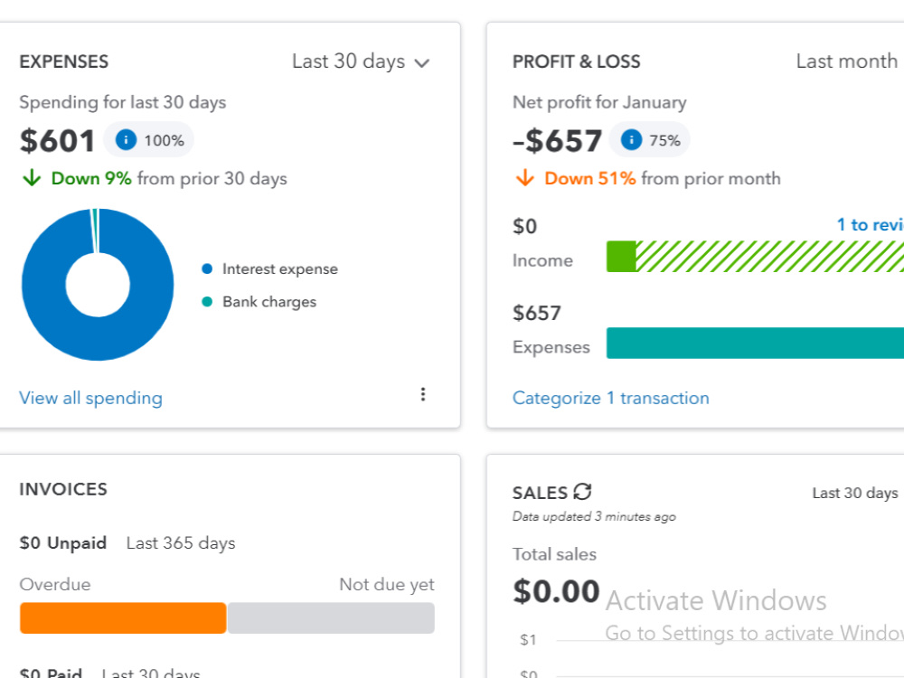Viewport: 904px width, 678px height.
Task: Expand the Expenses Last 30 days dropdown
Action: pyautogui.click(x=361, y=61)
